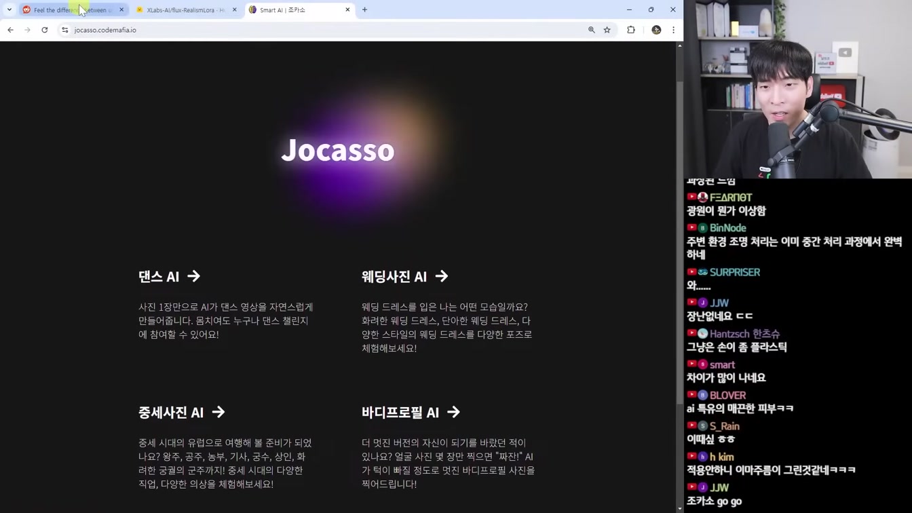This screenshot has width=912, height=513.
Task: Click YouTube badge beside FEARNOT
Action: [692, 197]
